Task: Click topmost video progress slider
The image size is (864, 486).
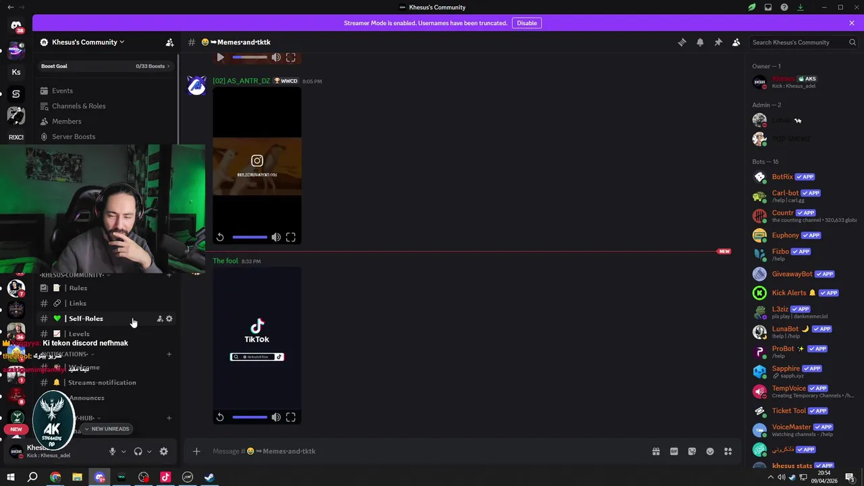Action: point(250,57)
